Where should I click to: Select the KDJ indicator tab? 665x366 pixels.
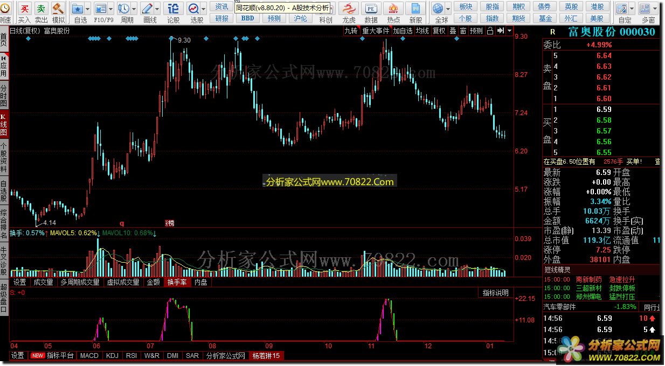click(x=112, y=355)
